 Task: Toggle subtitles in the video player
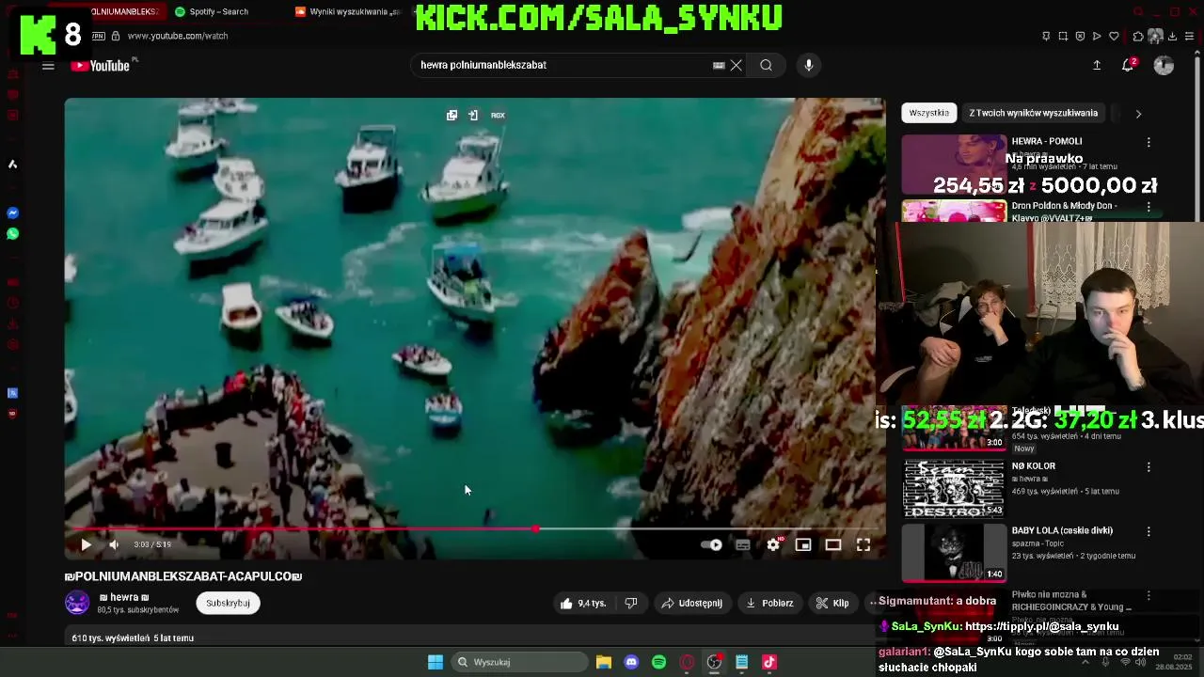[x=743, y=544]
